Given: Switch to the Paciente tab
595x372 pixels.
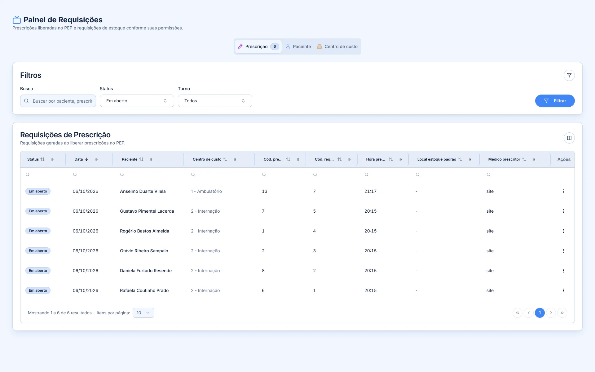Looking at the screenshot, I should click(298, 46).
